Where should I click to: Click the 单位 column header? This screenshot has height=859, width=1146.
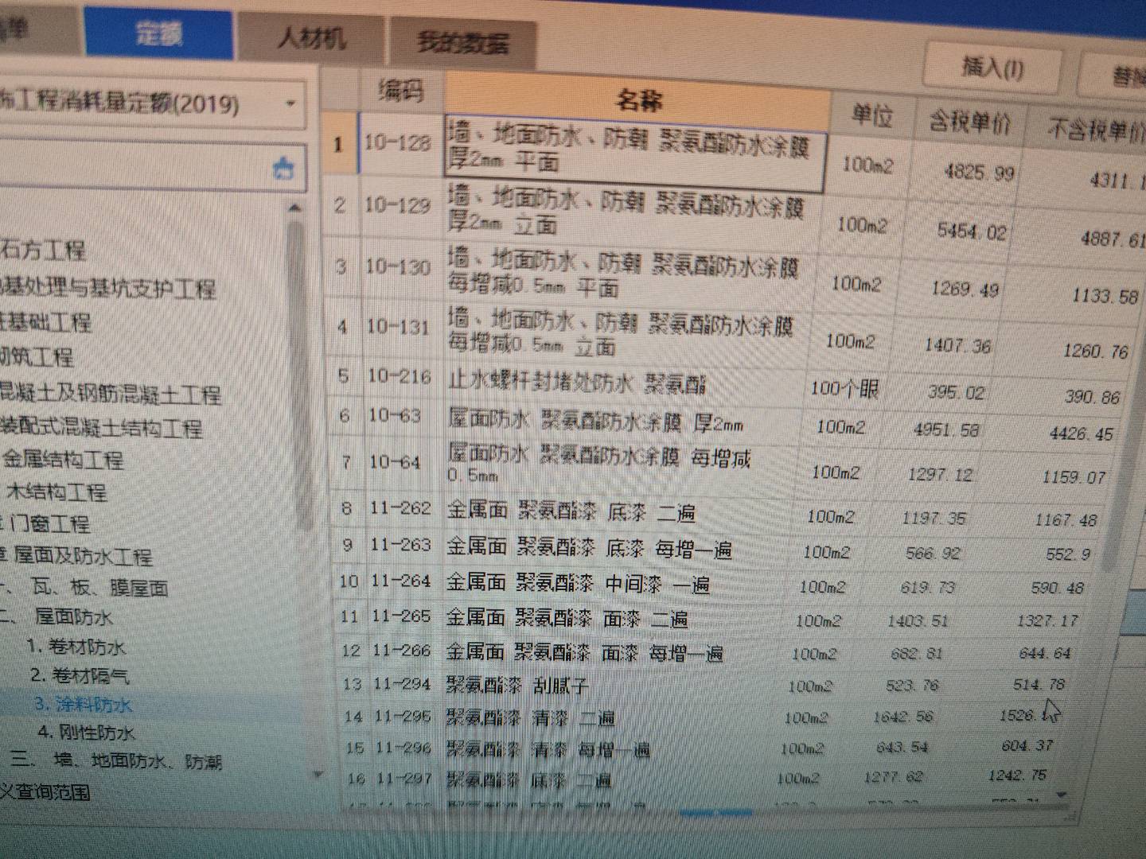(872, 116)
